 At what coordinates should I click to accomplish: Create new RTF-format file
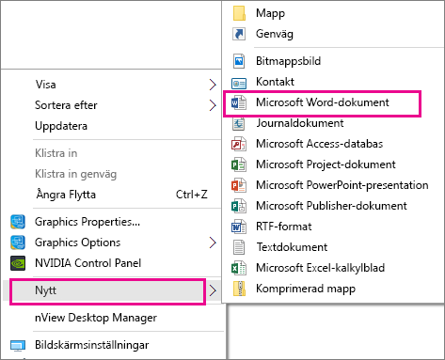[x=333, y=227]
